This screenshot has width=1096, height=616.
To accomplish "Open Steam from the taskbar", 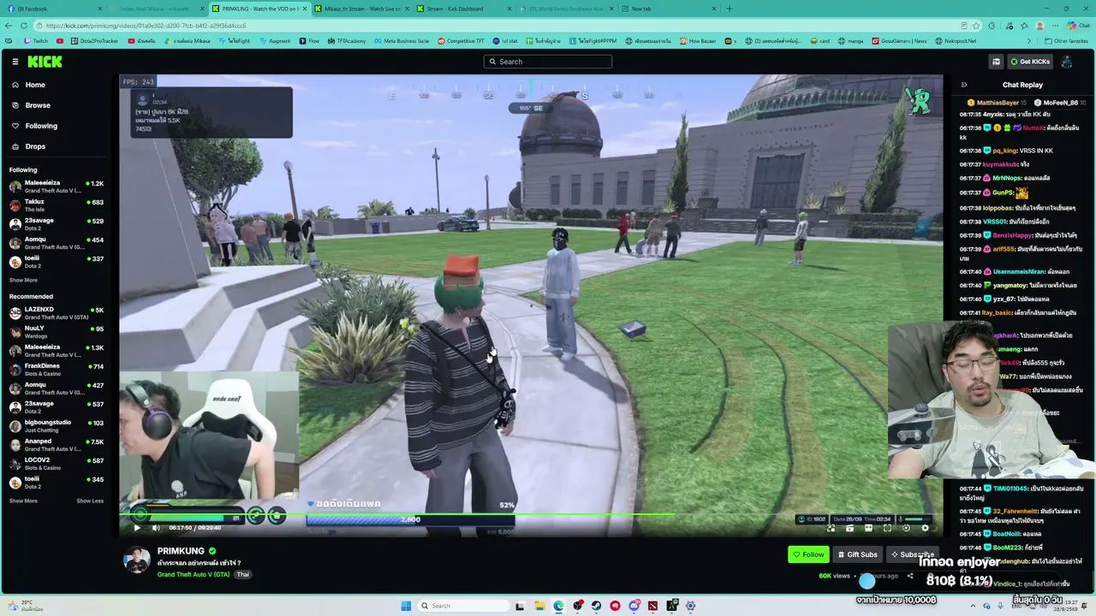I will (x=596, y=606).
